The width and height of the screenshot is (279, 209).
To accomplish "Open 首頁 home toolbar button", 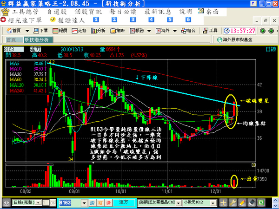I will pyautogui.click(x=13, y=31).
